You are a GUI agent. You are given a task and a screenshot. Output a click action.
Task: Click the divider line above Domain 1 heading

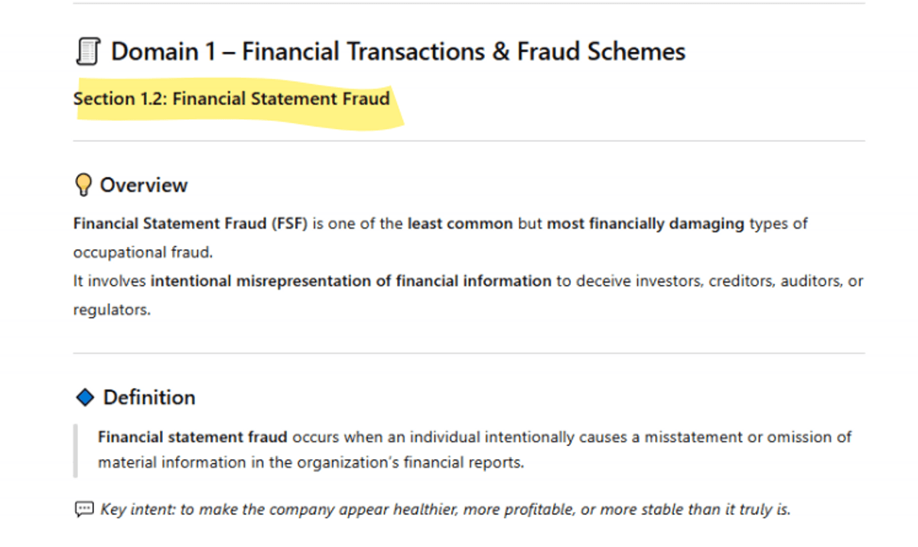[x=468, y=4]
